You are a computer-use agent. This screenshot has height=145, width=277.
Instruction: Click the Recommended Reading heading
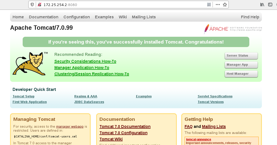78,54
